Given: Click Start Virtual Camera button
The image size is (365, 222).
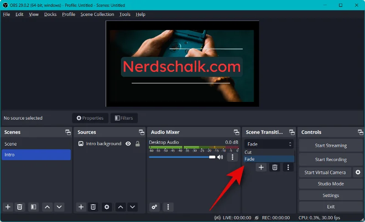Looking at the screenshot, I should click(325, 172).
